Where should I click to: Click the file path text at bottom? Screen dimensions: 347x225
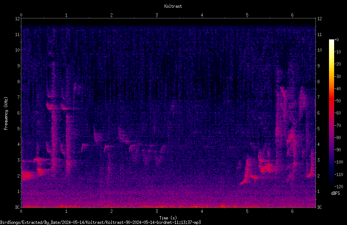(x=100, y=222)
